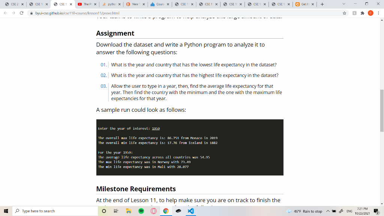Viewport: 384px width, 216px height.
Task: Click the Milestone Requirements heading
Action: (x=136, y=189)
